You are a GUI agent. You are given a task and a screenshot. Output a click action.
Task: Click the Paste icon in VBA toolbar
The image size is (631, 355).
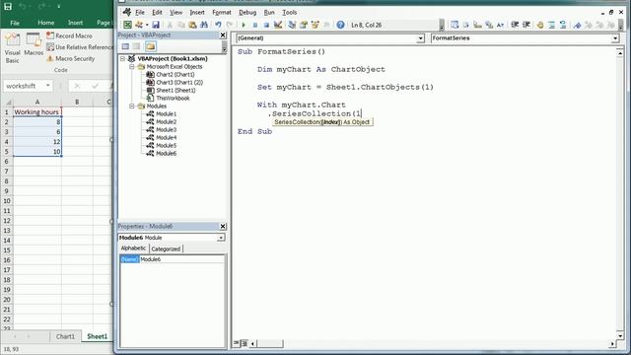coord(192,25)
